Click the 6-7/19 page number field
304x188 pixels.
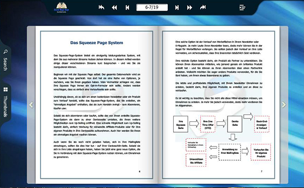pyautogui.click(x=152, y=8)
